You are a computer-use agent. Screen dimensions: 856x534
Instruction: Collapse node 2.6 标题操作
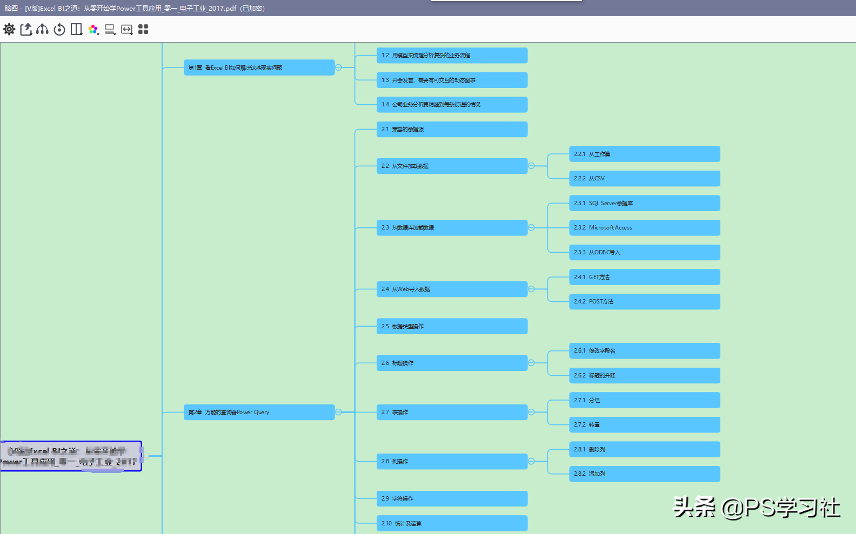(531, 363)
